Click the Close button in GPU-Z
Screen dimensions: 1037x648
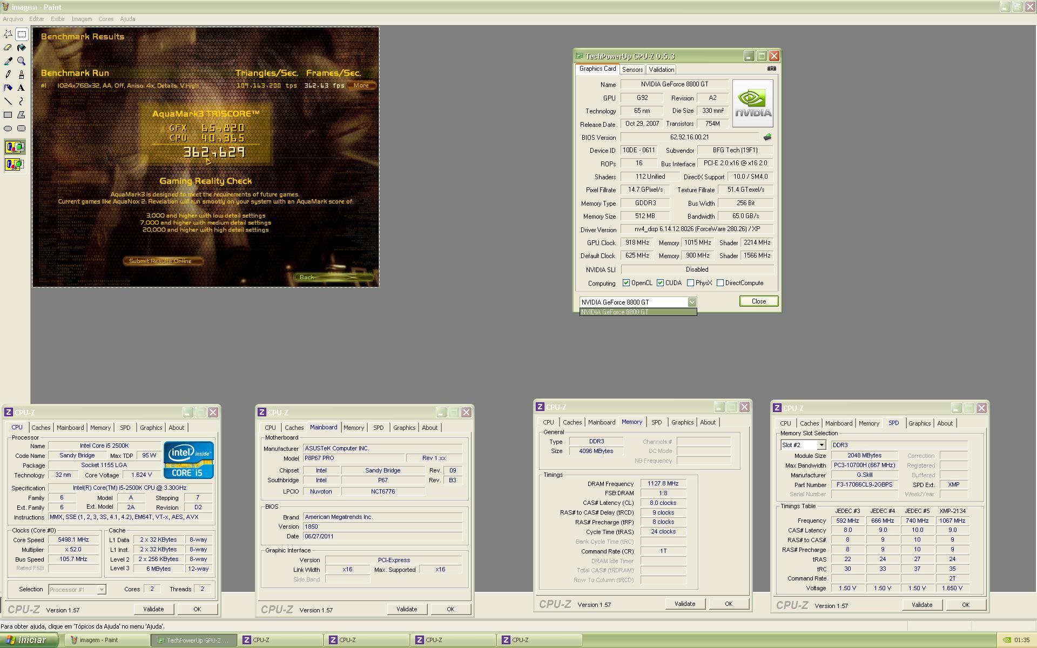pos(759,301)
